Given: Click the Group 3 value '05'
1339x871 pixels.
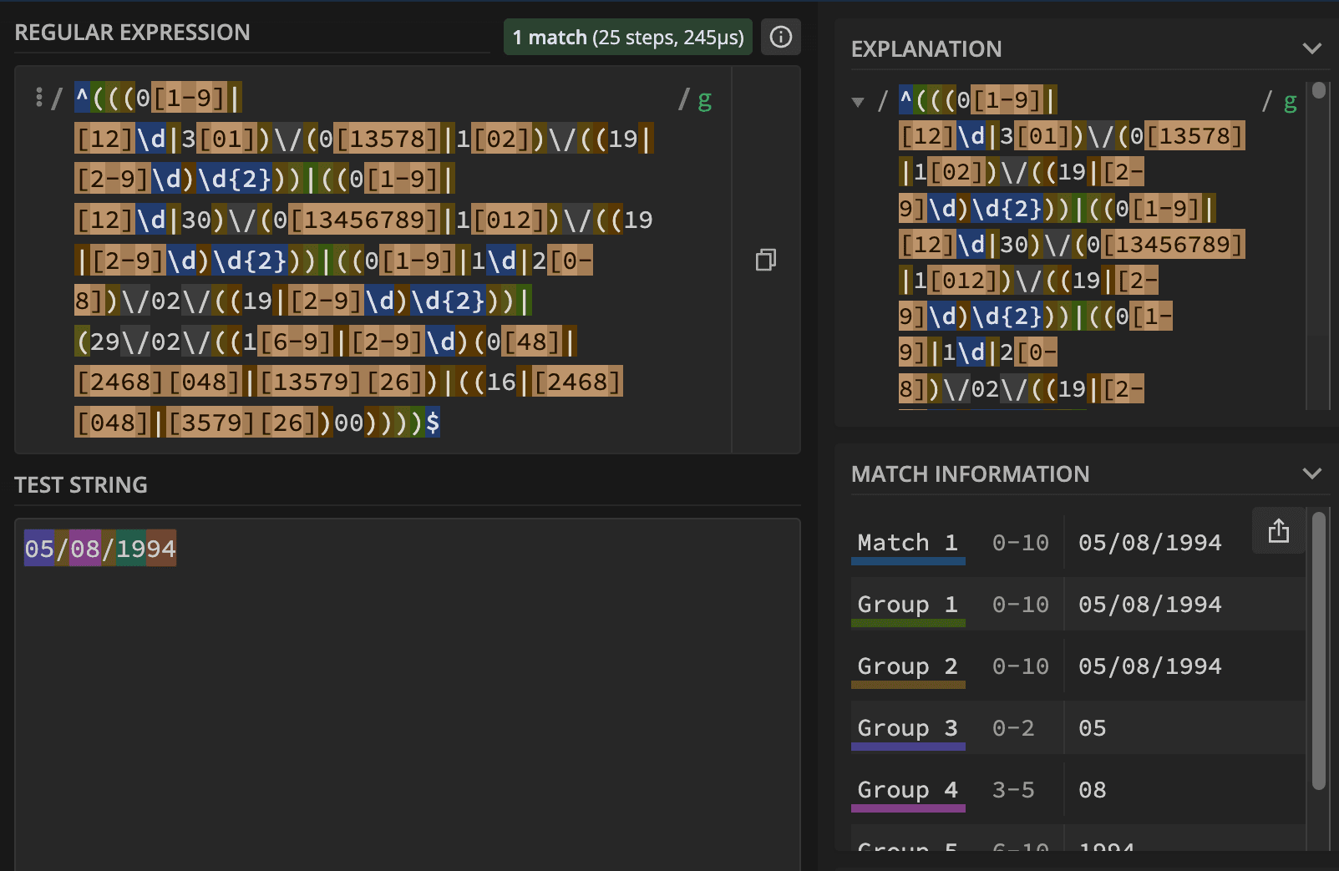Looking at the screenshot, I should coord(1093,728).
